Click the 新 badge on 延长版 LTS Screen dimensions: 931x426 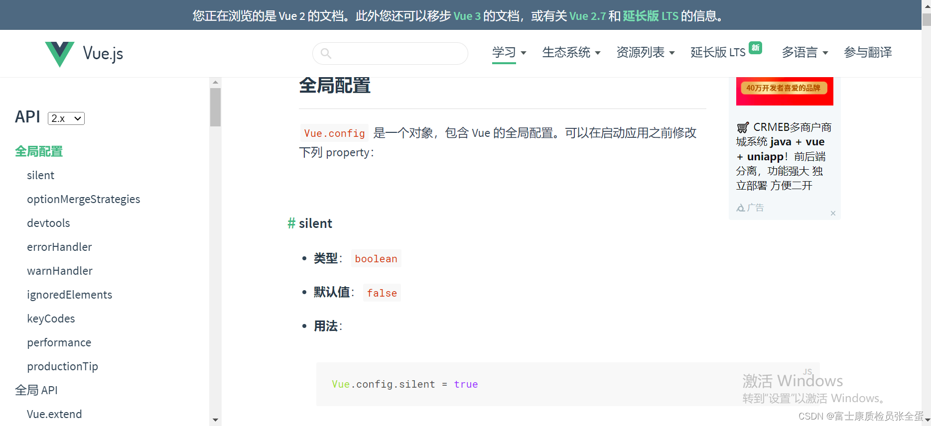[756, 48]
